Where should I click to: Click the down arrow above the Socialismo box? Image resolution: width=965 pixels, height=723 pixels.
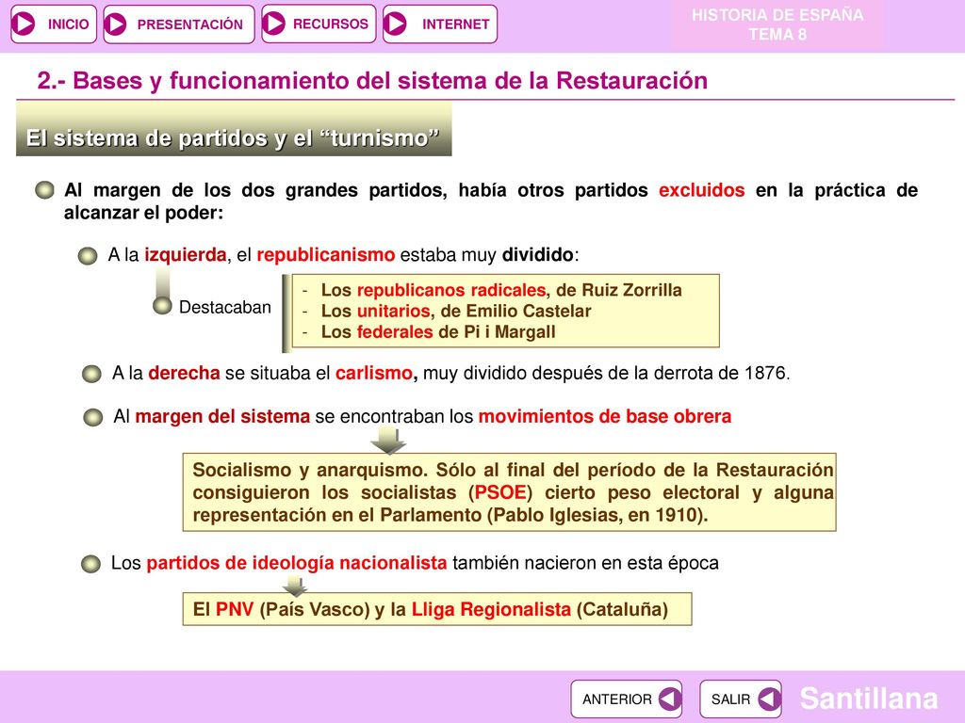[387, 441]
